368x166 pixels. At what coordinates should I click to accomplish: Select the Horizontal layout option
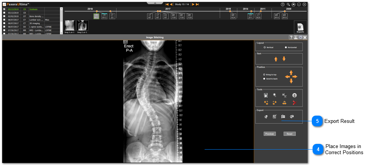[x=285, y=47]
